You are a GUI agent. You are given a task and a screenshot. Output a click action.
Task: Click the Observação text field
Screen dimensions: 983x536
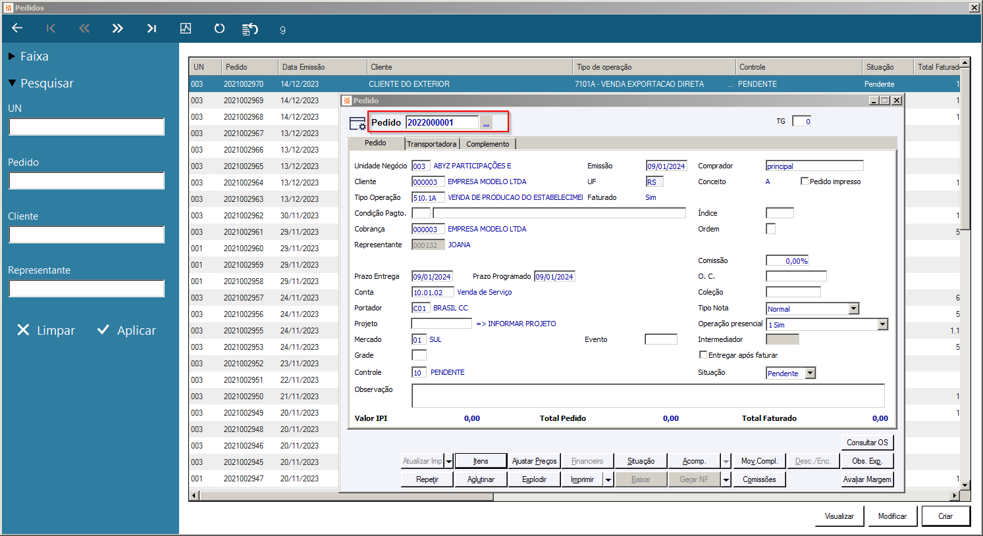[647, 395]
